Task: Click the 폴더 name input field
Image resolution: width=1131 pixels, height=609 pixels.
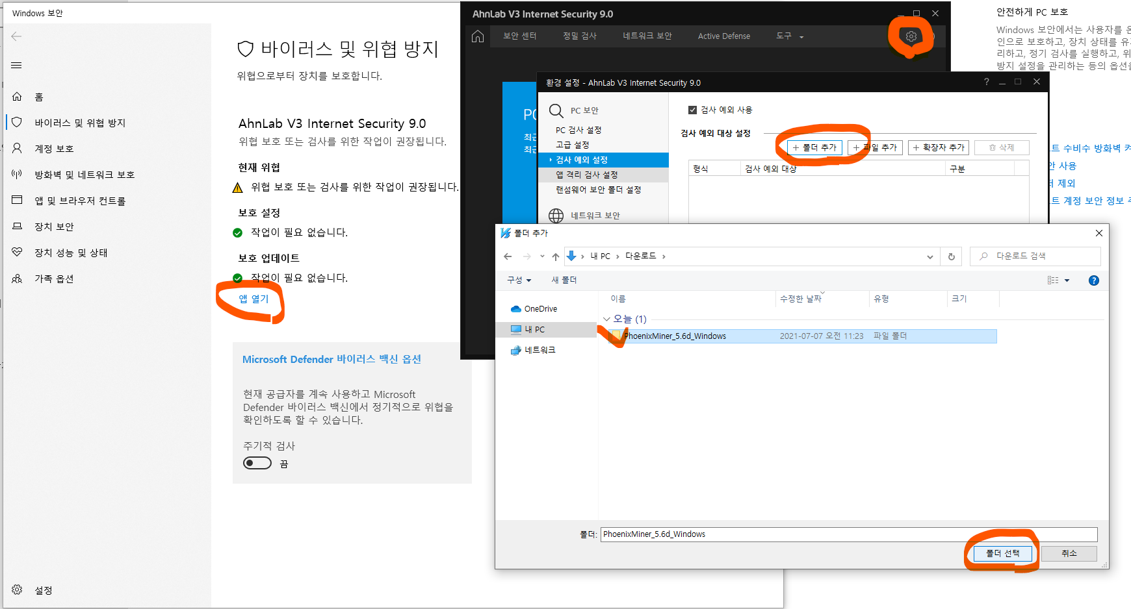Action: tap(849, 534)
